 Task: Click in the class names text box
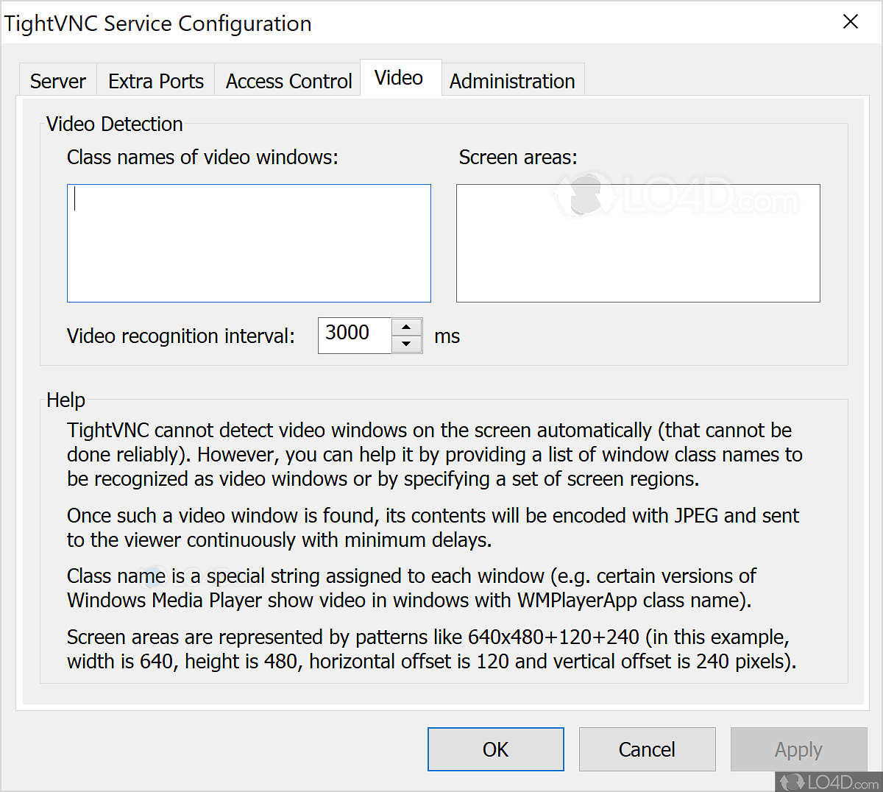tap(249, 243)
